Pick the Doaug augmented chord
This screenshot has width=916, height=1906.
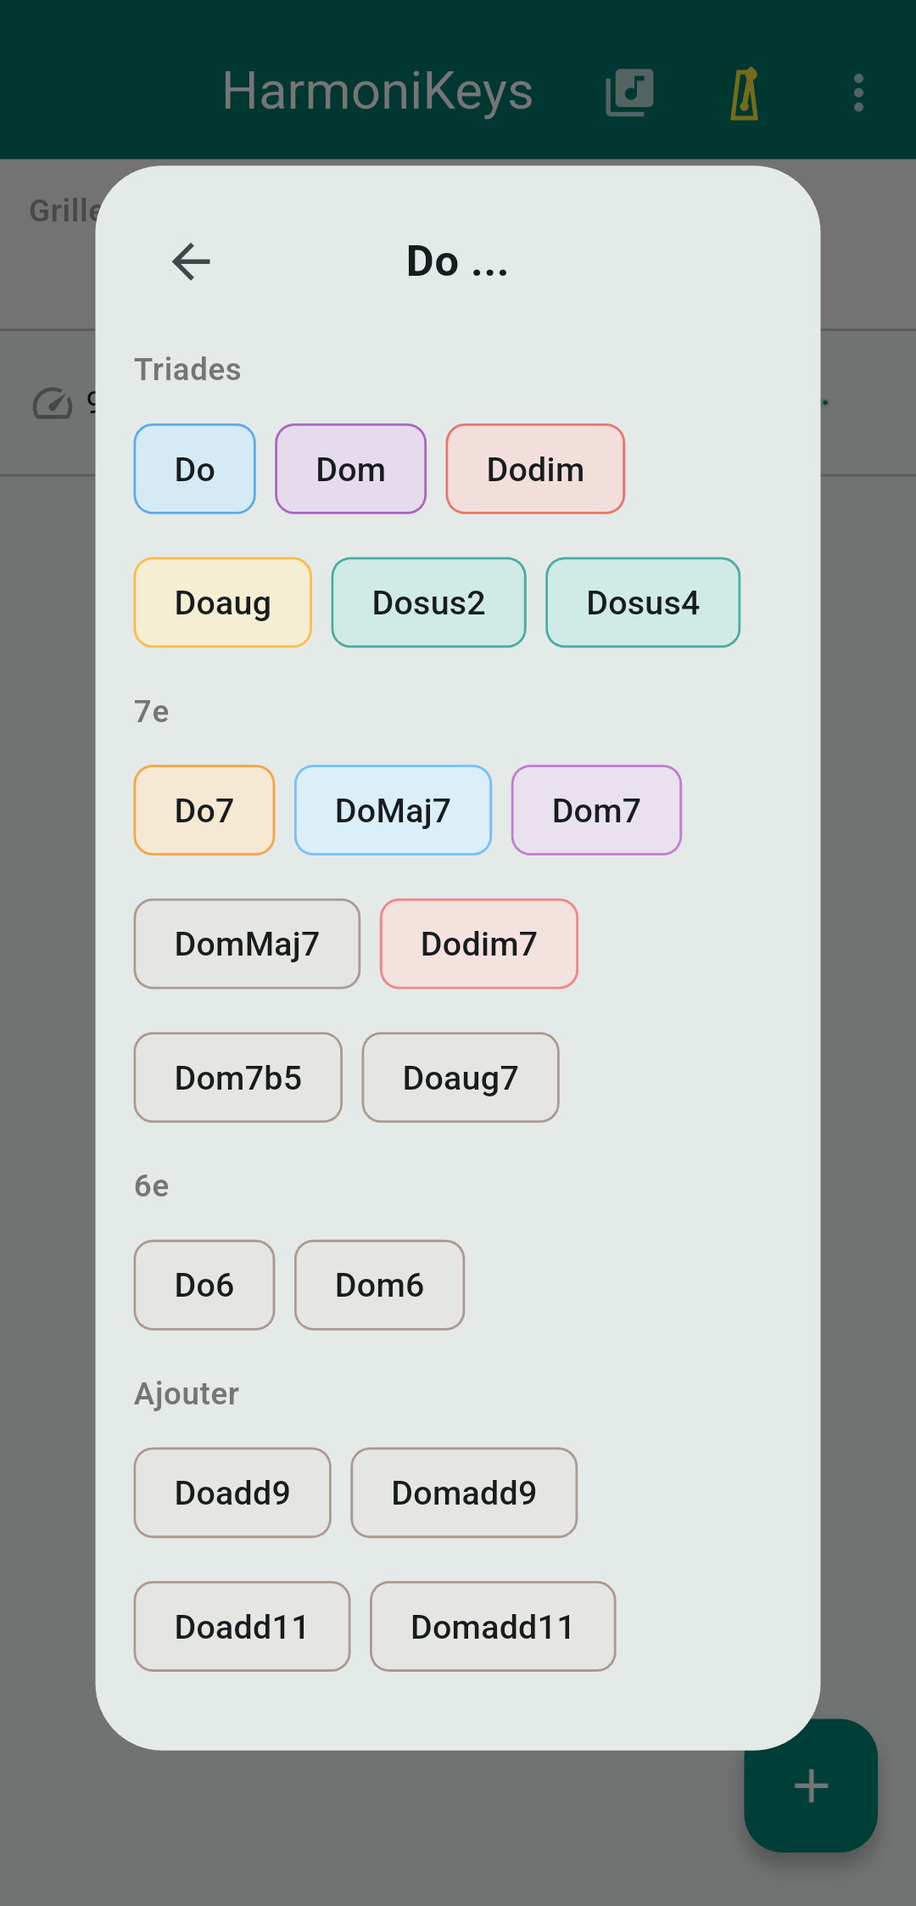point(222,603)
